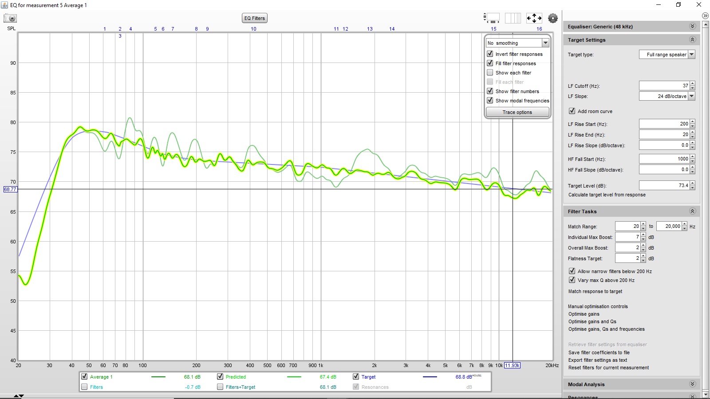Click filter number 1 marker
710x399 pixels.
(x=105, y=29)
